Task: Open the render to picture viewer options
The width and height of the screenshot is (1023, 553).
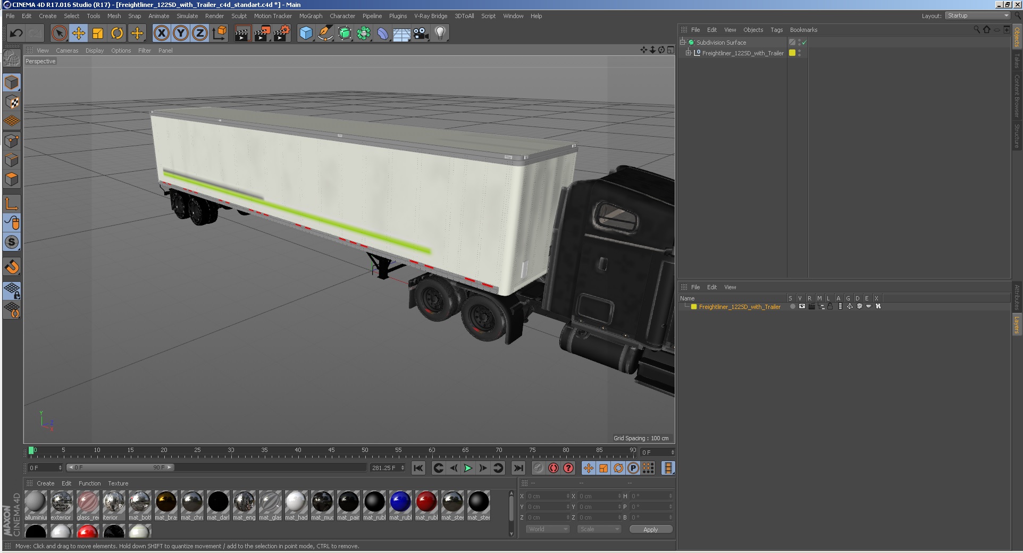Action: click(262, 33)
